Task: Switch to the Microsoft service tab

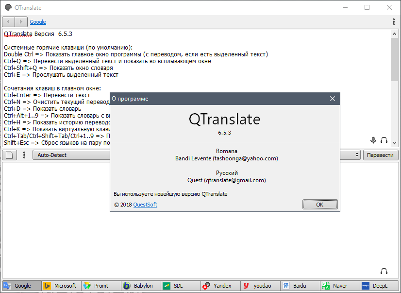Action: pyautogui.click(x=61, y=286)
